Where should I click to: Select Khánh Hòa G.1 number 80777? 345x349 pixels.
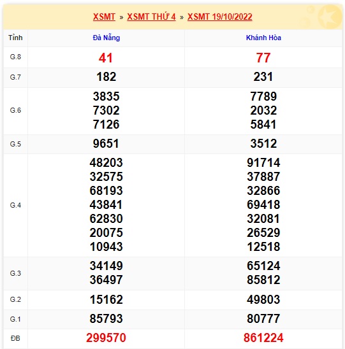(263, 318)
